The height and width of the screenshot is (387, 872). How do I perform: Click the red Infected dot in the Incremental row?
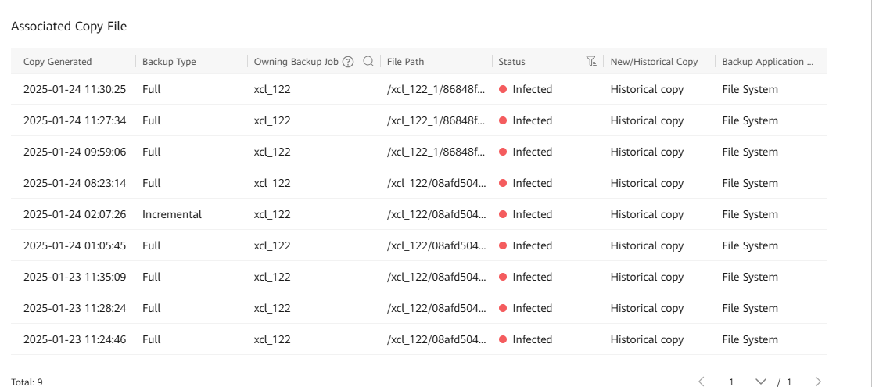point(503,214)
